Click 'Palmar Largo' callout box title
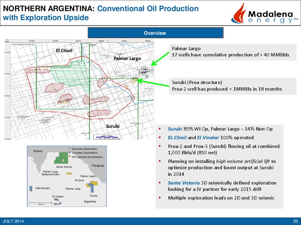The height and width of the screenshot is (225, 301). [186, 49]
